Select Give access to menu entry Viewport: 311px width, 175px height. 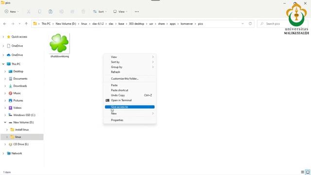coord(130,107)
